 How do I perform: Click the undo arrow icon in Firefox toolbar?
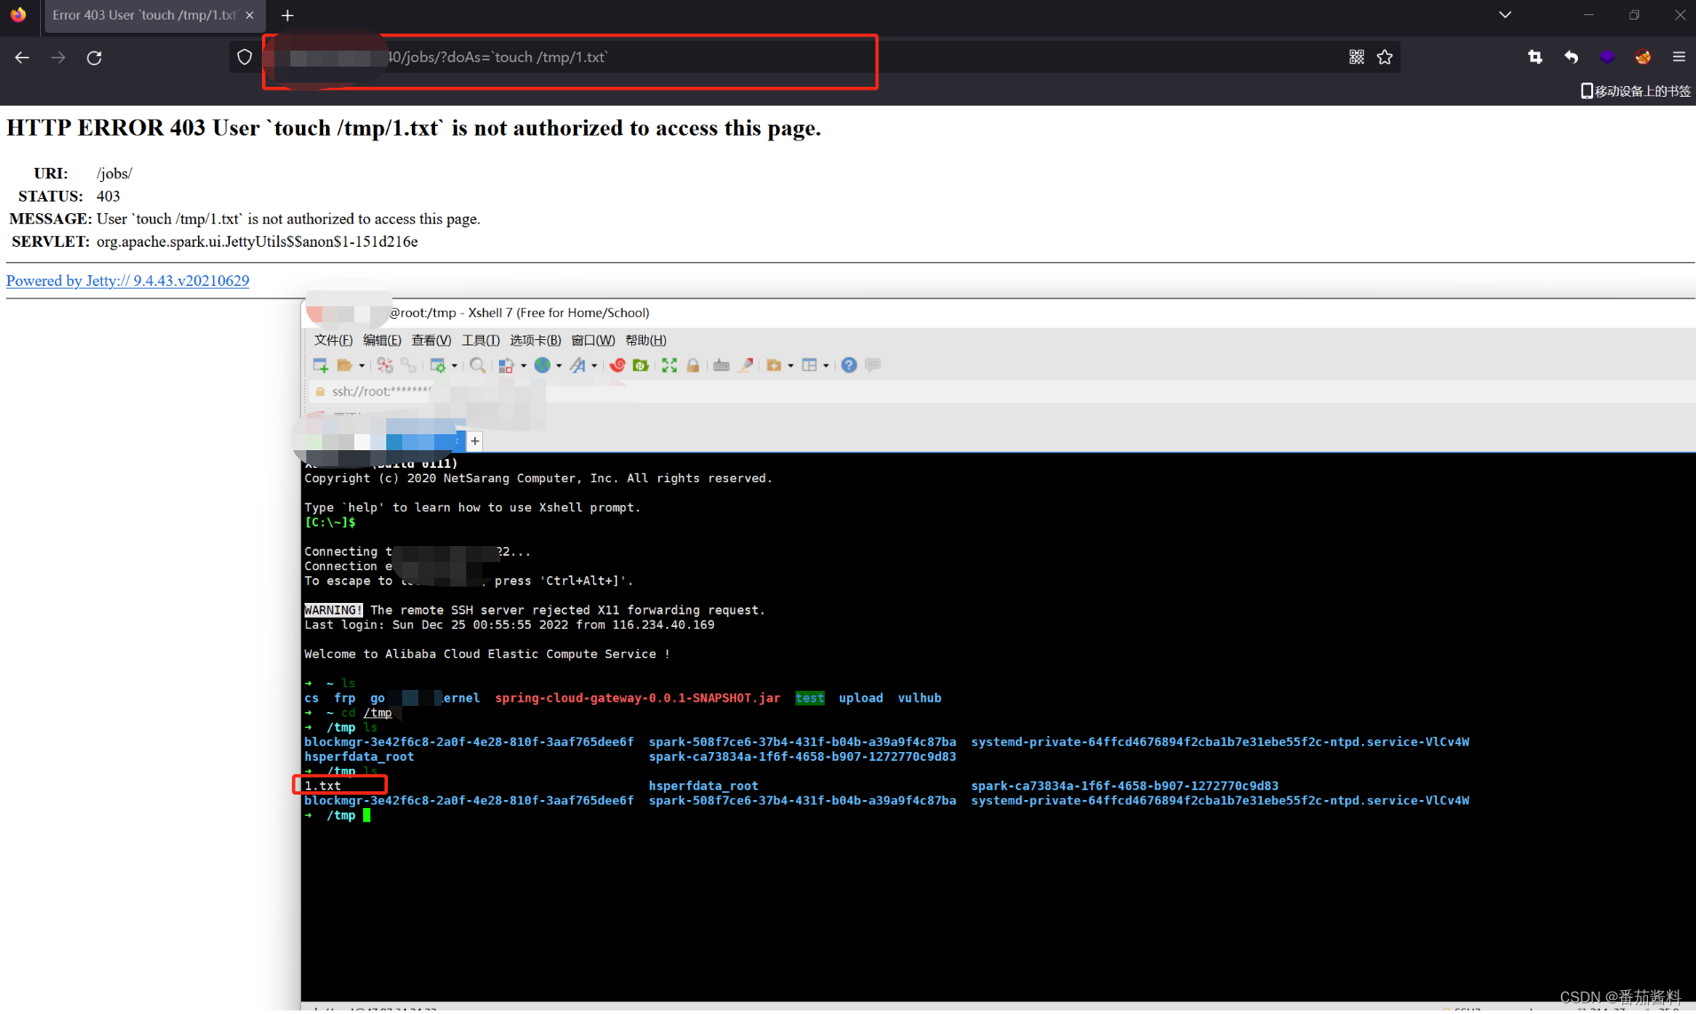(x=1571, y=58)
